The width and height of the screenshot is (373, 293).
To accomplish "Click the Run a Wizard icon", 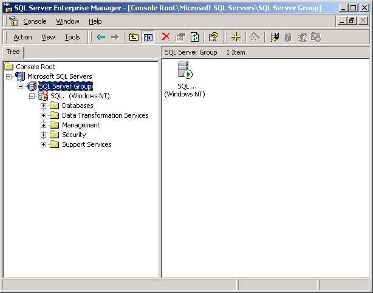I will pos(255,37).
